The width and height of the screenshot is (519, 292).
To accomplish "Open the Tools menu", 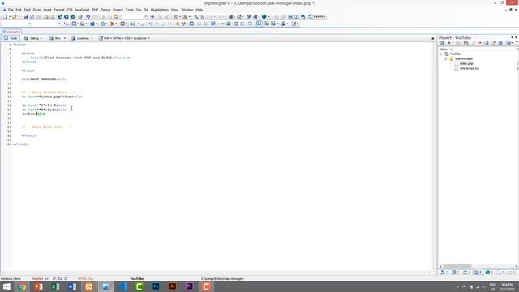I will click(x=130, y=10).
